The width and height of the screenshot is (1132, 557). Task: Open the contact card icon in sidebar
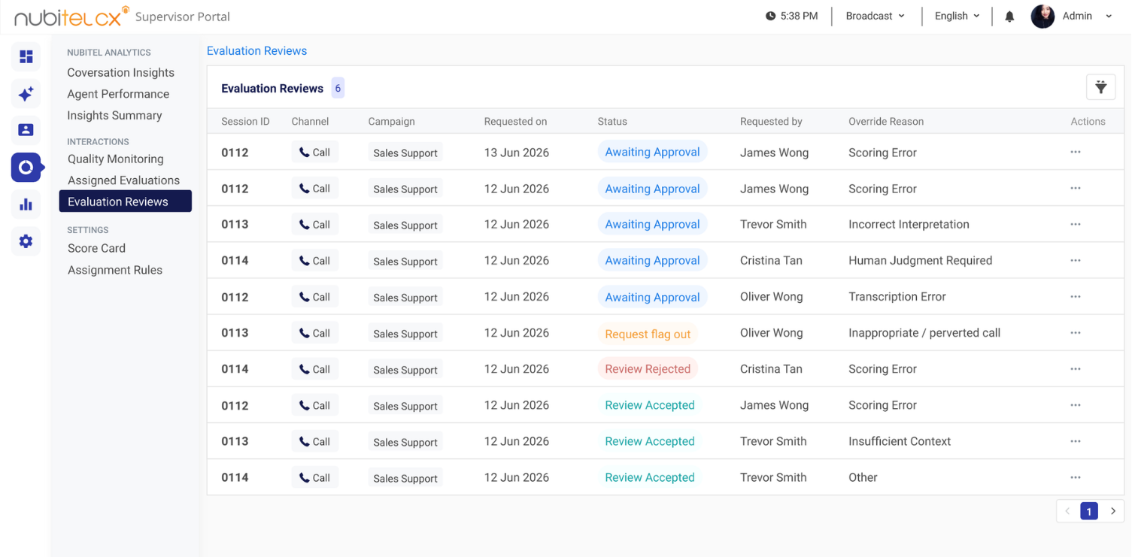point(26,130)
